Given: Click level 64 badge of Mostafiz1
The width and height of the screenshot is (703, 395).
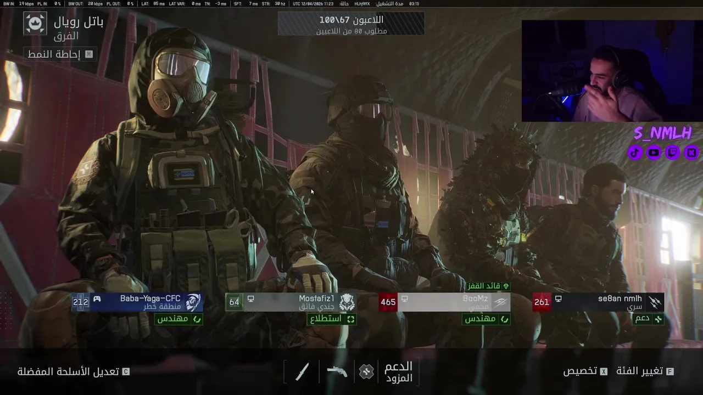Looking at the screenshot, I should pyautogui.click(x=235, y=302).
